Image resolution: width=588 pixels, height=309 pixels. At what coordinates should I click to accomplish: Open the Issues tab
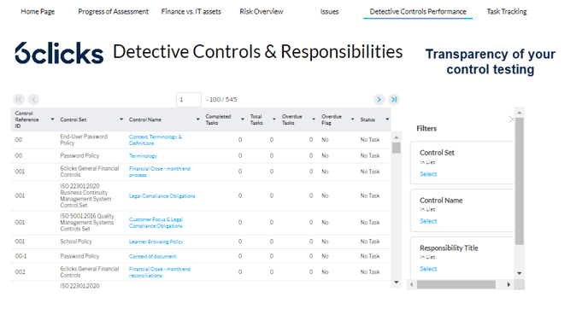[x=329, y=12]
